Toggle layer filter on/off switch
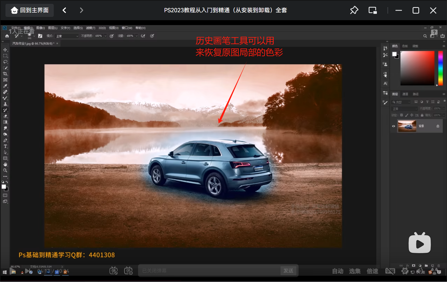 (x=445, y=102)
